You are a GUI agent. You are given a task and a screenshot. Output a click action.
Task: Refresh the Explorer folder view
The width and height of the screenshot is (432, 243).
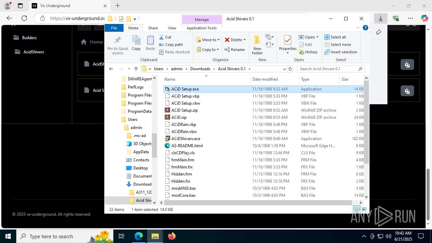290,69
